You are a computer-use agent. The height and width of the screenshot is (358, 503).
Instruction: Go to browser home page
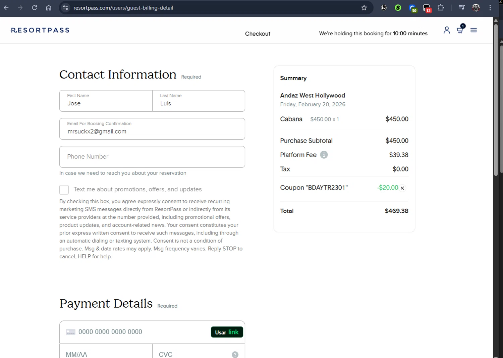(x=49, y=8)
